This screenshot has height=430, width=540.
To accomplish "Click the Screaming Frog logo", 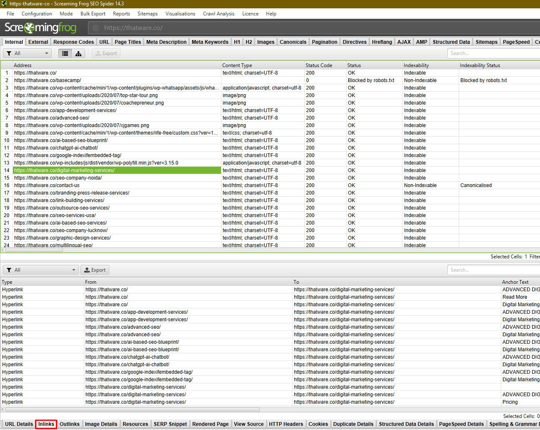I will coord(40,28).
